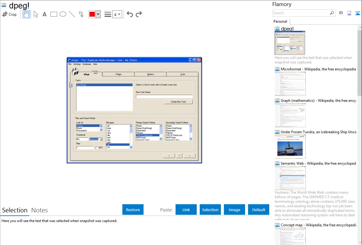The image size is (362, 245).
Task: Click the document page icon
Action: pyautogui.click(x=349, y=13)
